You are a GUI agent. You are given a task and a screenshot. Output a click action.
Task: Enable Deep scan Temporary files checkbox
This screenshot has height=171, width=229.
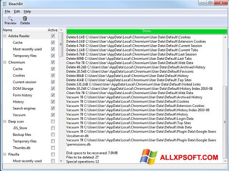(53, 141)
